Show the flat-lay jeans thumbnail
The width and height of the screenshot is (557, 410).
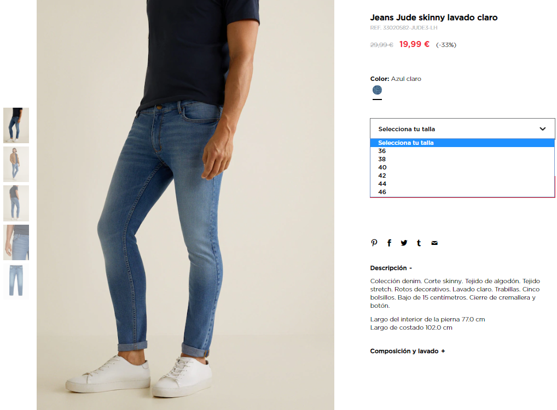tap(16, 281)
